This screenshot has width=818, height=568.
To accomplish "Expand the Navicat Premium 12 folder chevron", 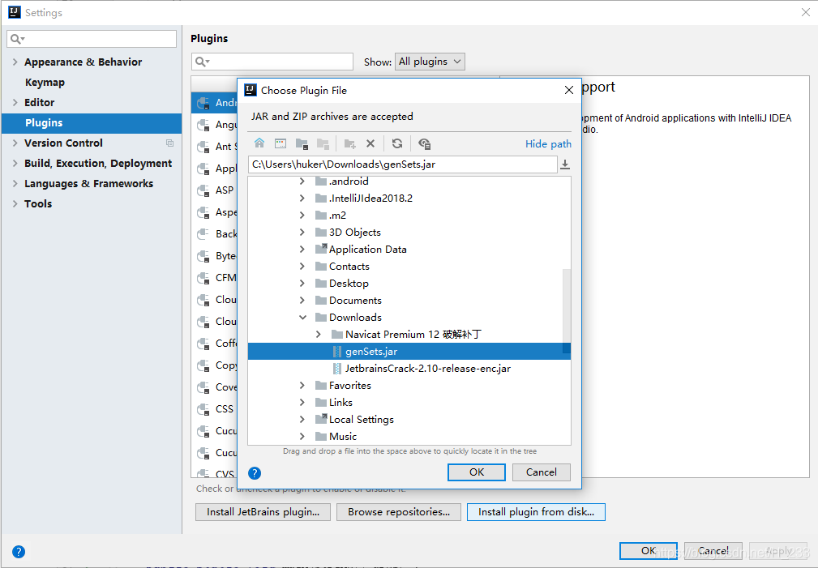I will [x=319, y=335].
